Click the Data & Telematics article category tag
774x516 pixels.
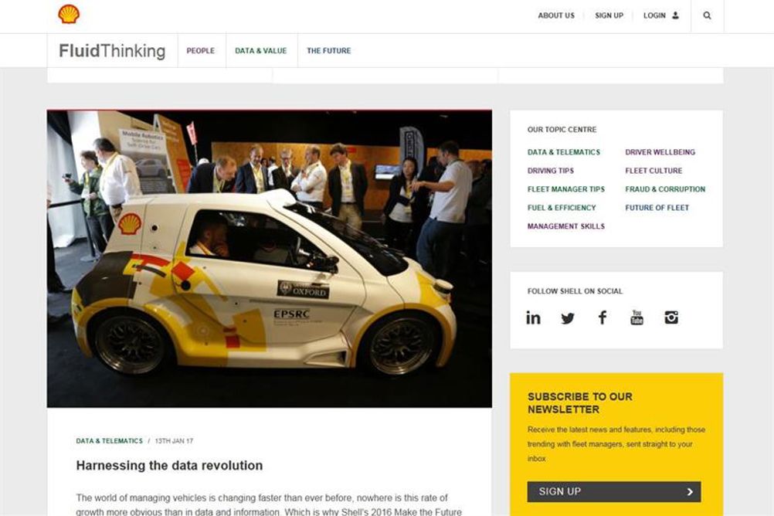(x=109, y=441)
